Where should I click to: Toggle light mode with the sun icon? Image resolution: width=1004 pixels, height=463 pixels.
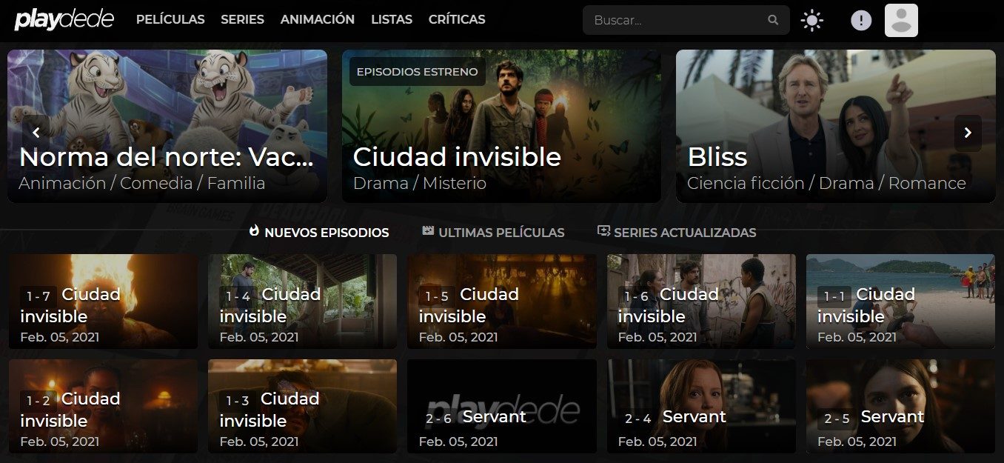pyautogui.click(x=812, y=21)
